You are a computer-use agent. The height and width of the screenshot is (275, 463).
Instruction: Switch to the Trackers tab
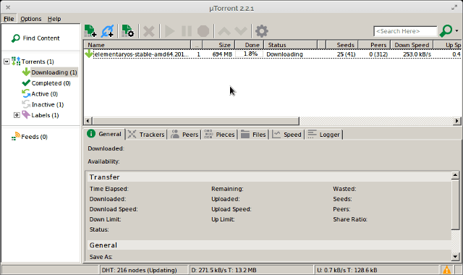(146, 135)
